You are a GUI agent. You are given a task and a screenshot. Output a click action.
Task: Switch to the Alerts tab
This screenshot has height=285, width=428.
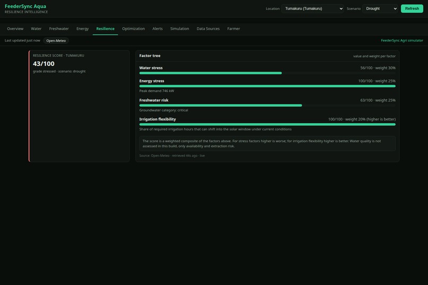pos(158,29)
